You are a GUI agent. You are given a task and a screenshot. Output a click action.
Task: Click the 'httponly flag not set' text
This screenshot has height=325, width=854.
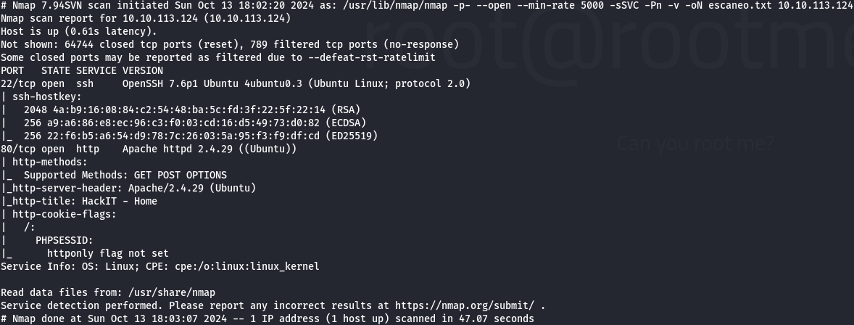(107, 253)
